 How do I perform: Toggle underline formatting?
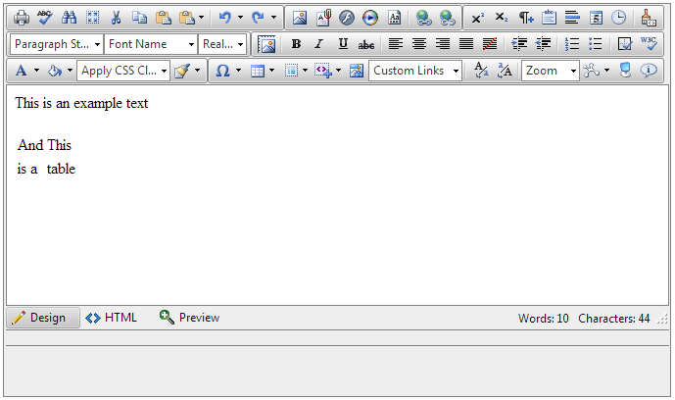[343, 44]
